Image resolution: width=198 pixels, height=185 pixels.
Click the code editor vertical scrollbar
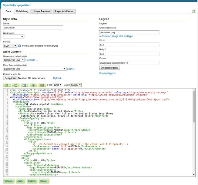pyautogui.click(x=194, y=132)
